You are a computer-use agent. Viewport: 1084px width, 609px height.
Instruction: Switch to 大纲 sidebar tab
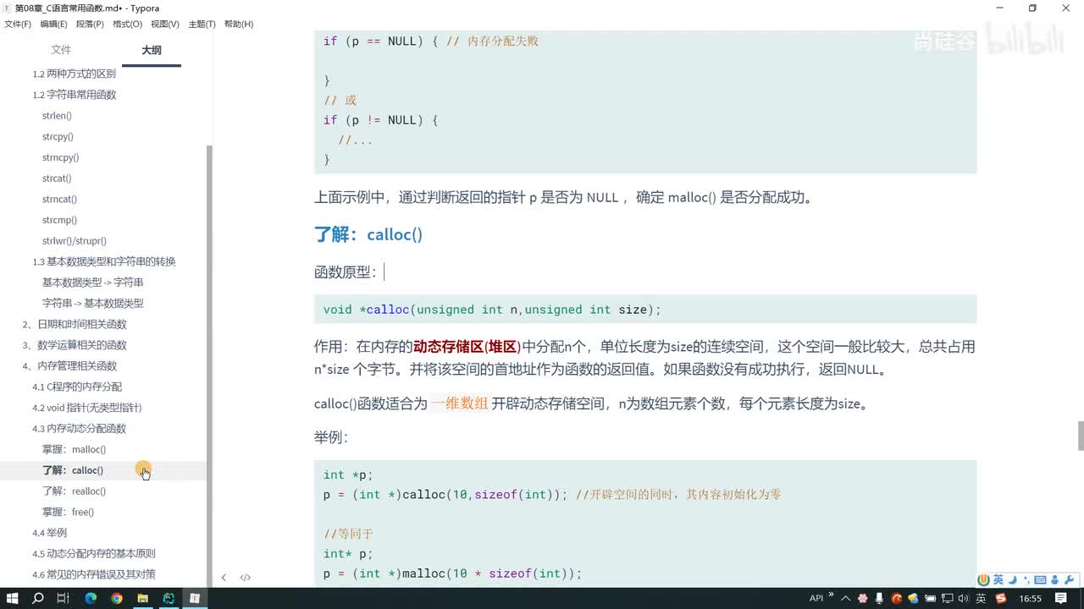(x=152, y=50)
